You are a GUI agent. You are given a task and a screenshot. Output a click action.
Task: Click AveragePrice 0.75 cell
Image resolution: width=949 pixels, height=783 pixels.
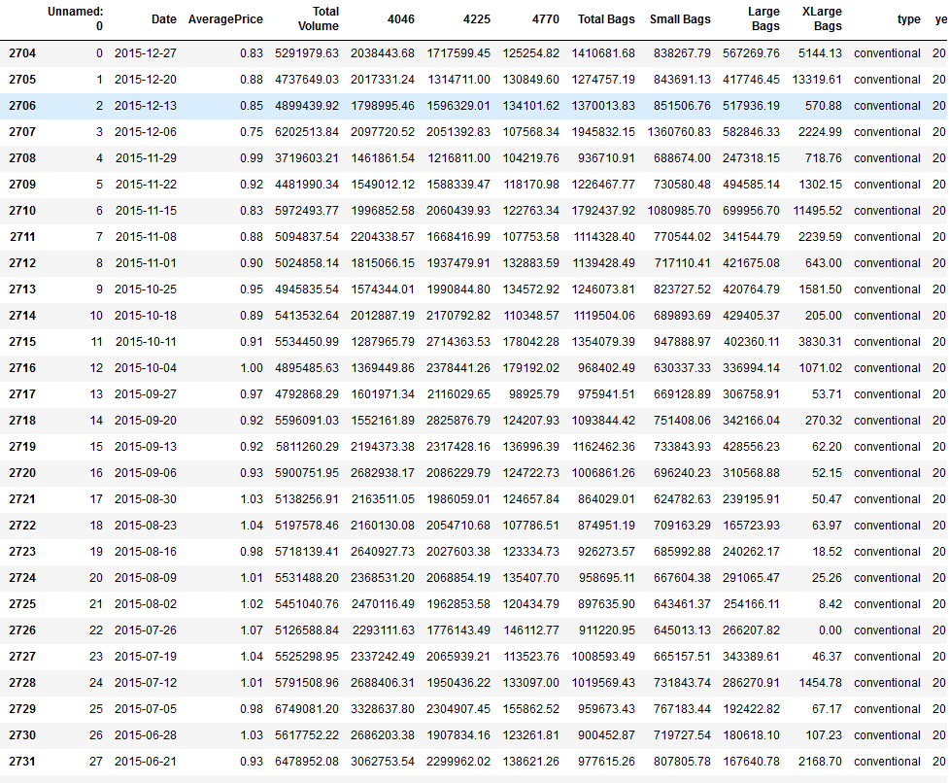coord(252,132)
